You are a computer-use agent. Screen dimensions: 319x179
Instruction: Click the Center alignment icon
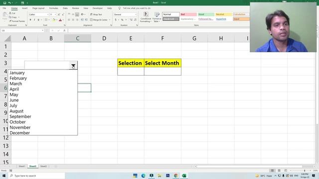[x=73, y=20]
